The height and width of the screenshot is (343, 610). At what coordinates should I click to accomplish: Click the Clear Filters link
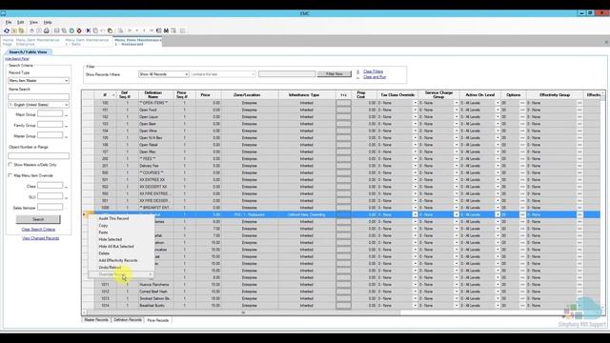point(373,71)
